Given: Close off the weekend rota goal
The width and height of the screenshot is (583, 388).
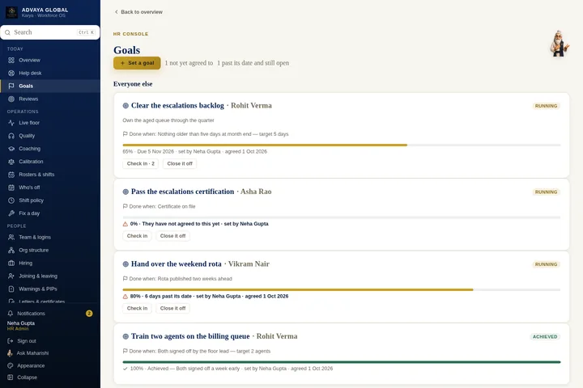Looking at the screenshot, I should click(173, 309).
